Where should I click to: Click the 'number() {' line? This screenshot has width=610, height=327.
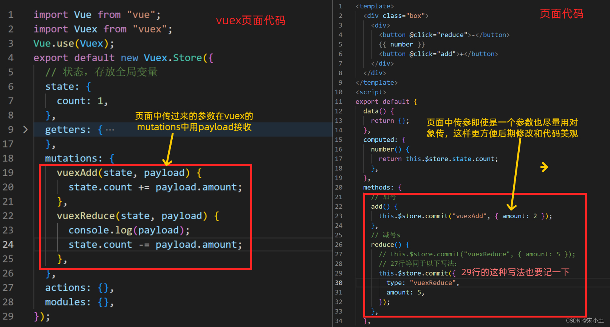click(x=390, y=149)
